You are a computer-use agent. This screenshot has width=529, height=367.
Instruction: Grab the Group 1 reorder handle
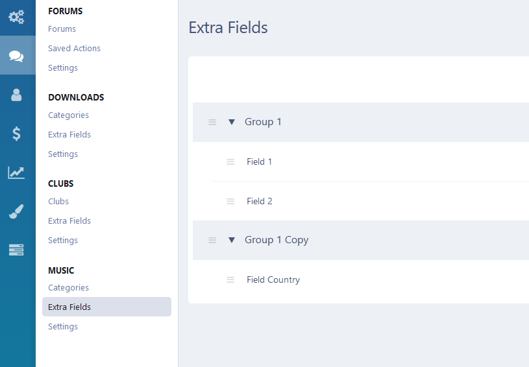[x=212, y=122]
